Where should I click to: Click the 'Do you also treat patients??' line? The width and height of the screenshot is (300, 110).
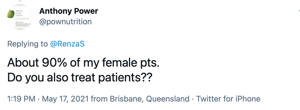pos(79,77)
